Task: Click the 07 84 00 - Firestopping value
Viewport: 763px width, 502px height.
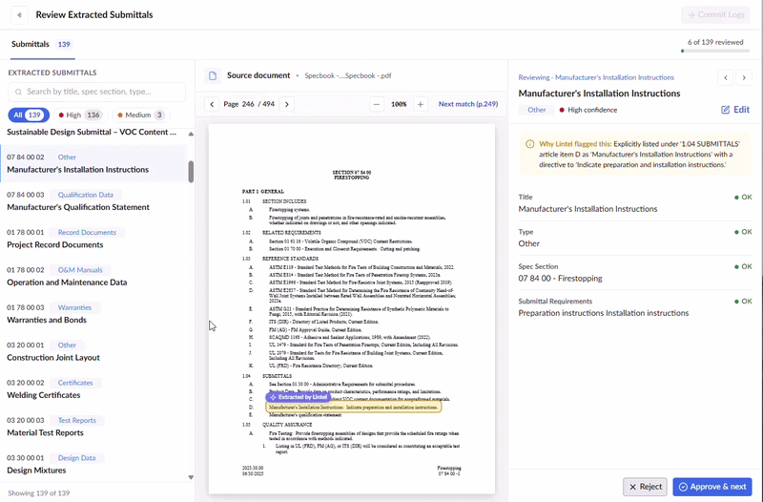Action: pos(560,279)
